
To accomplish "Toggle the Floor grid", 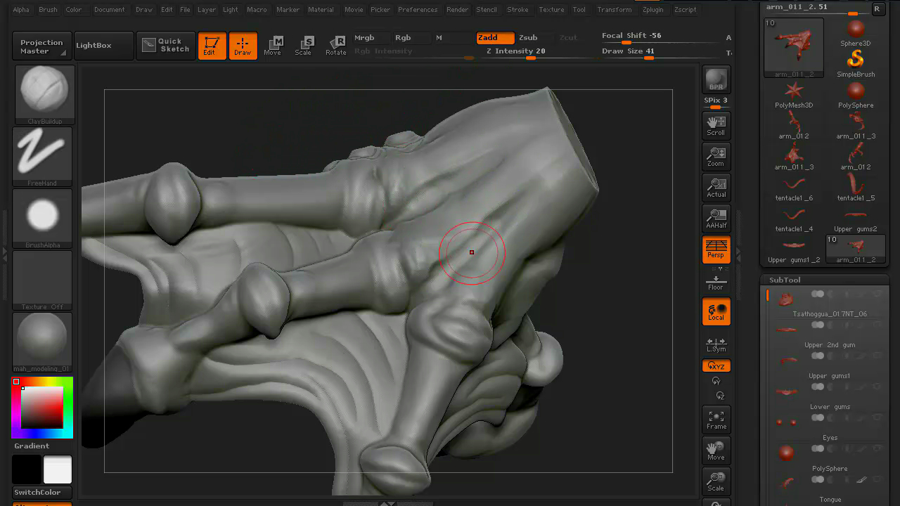I will [x=716, y=281].
